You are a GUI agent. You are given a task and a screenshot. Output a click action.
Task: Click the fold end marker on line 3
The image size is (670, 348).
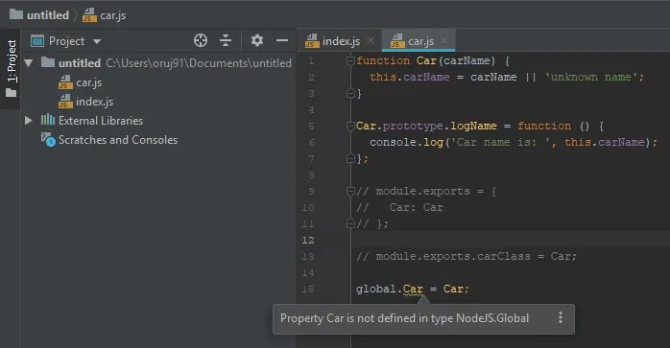(350, 93)
